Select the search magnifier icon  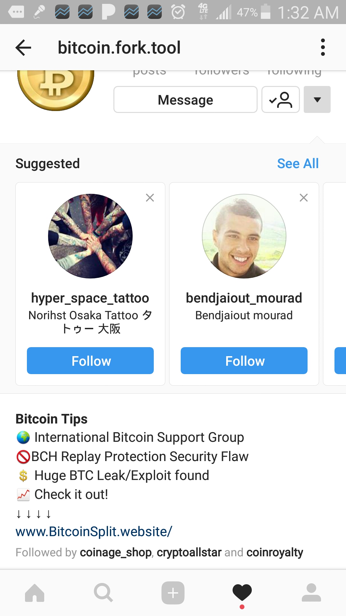point(104,593)
